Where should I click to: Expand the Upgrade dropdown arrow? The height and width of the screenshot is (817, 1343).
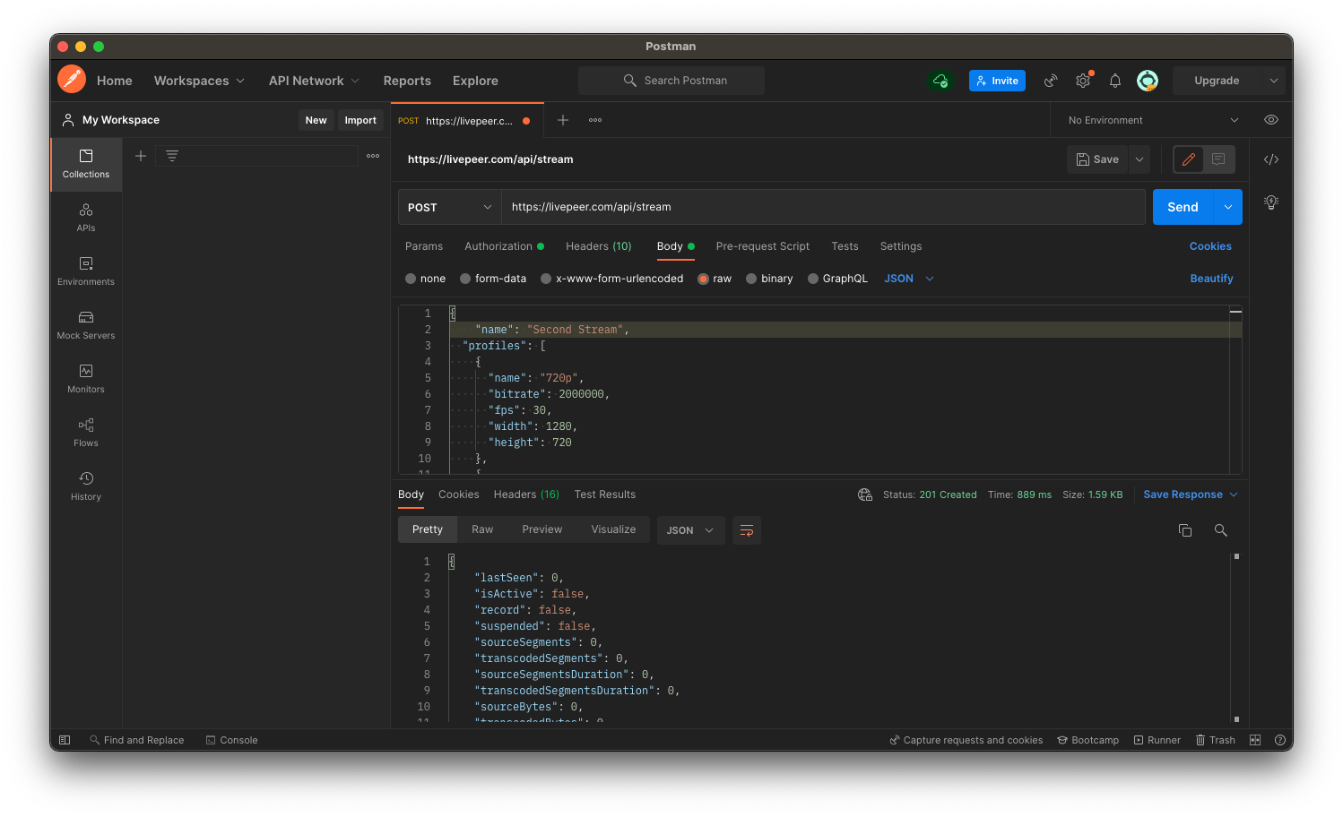coord(1273,81)
